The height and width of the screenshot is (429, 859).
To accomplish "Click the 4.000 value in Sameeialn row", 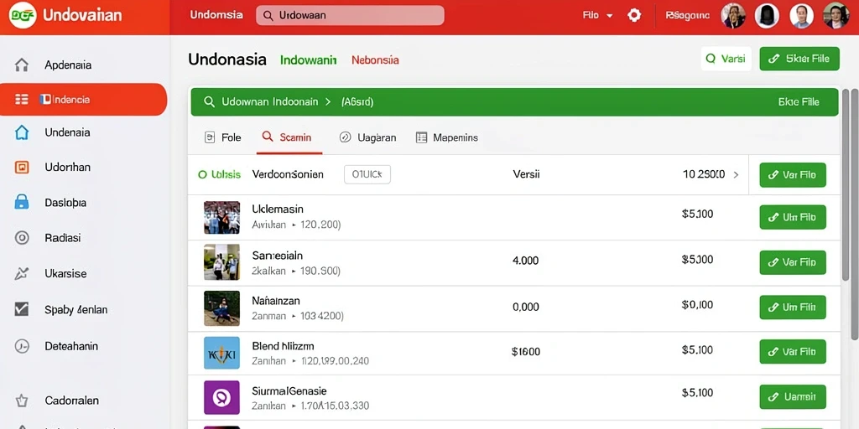I will (525, 261).
